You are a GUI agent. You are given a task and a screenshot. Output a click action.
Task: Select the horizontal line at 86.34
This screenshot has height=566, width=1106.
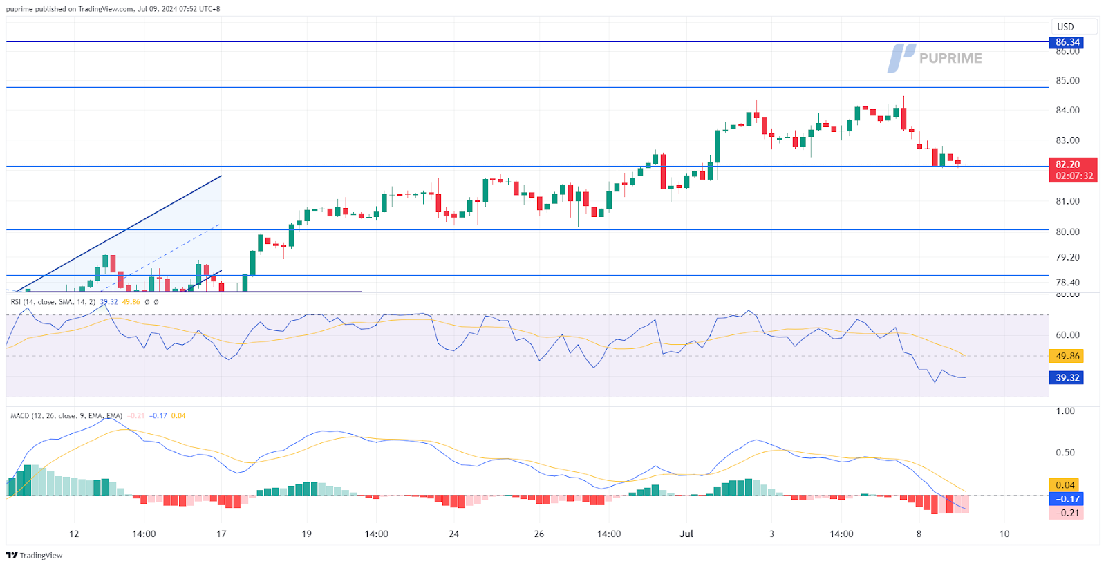(x=527, y=42)
